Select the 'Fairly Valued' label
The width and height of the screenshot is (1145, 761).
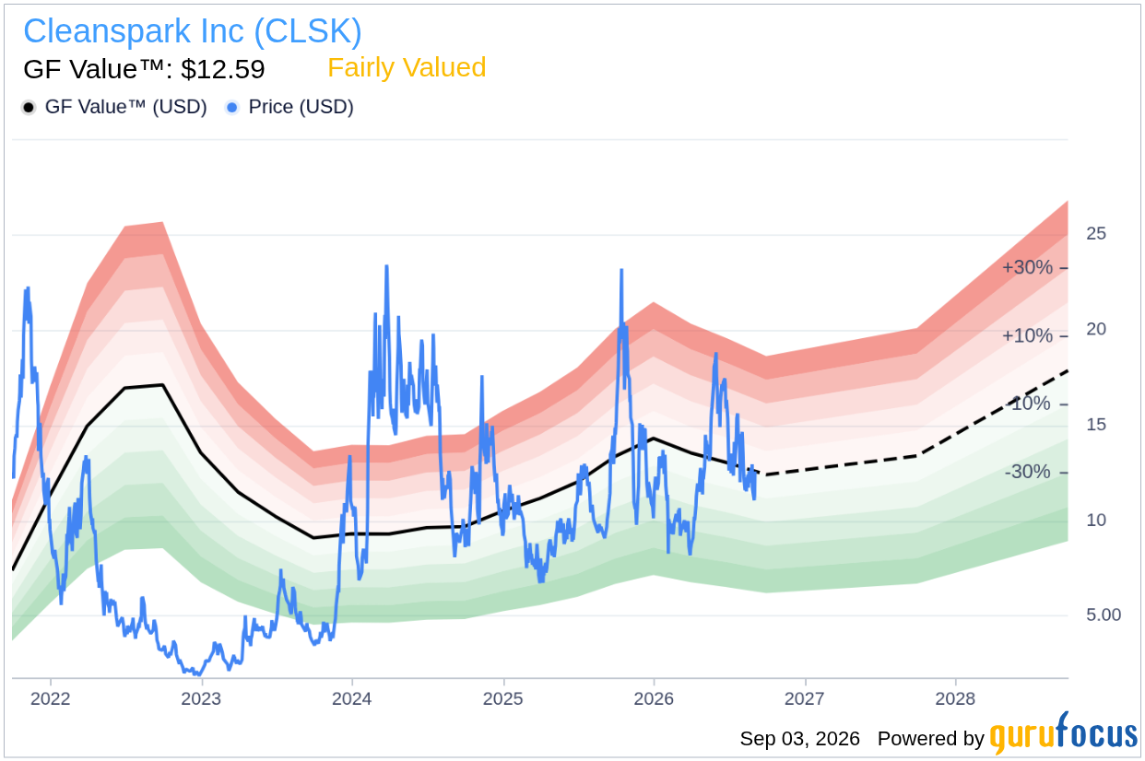(407, 68)
